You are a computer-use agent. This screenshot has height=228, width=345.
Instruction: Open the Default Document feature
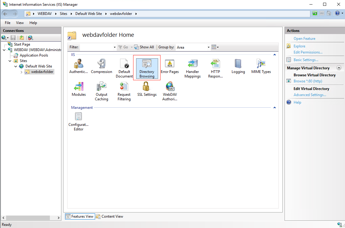[x=124, y=68]
